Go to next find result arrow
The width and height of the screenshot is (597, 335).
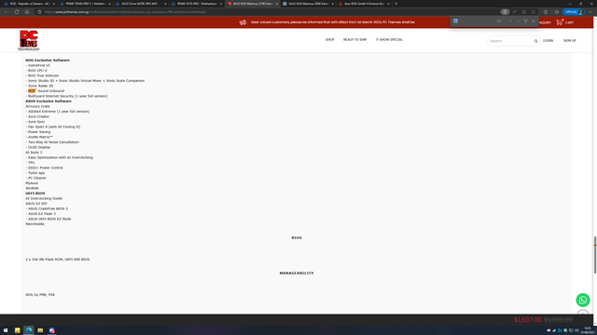pos(518,21)
